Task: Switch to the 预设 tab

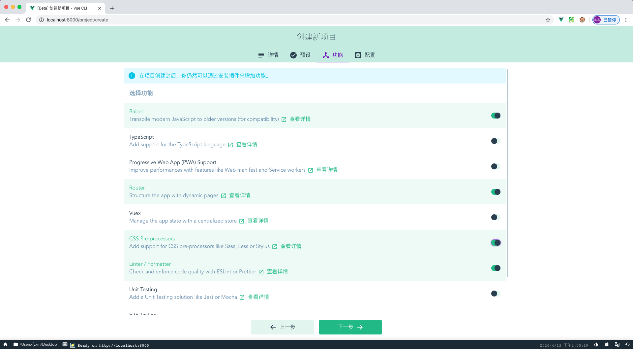Action: click(300, 55)
